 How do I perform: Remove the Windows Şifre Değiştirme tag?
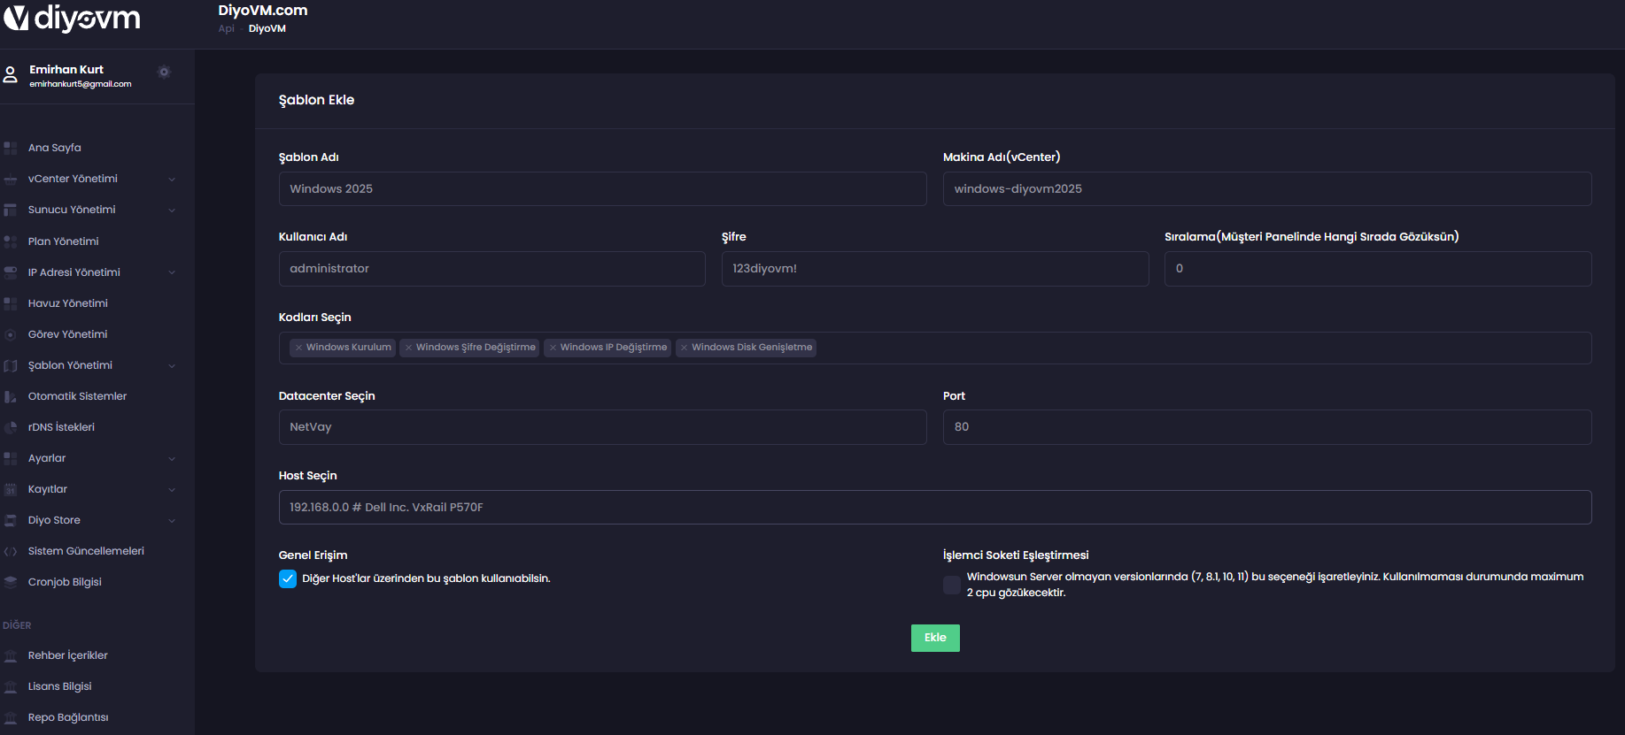tap(408, 348)
